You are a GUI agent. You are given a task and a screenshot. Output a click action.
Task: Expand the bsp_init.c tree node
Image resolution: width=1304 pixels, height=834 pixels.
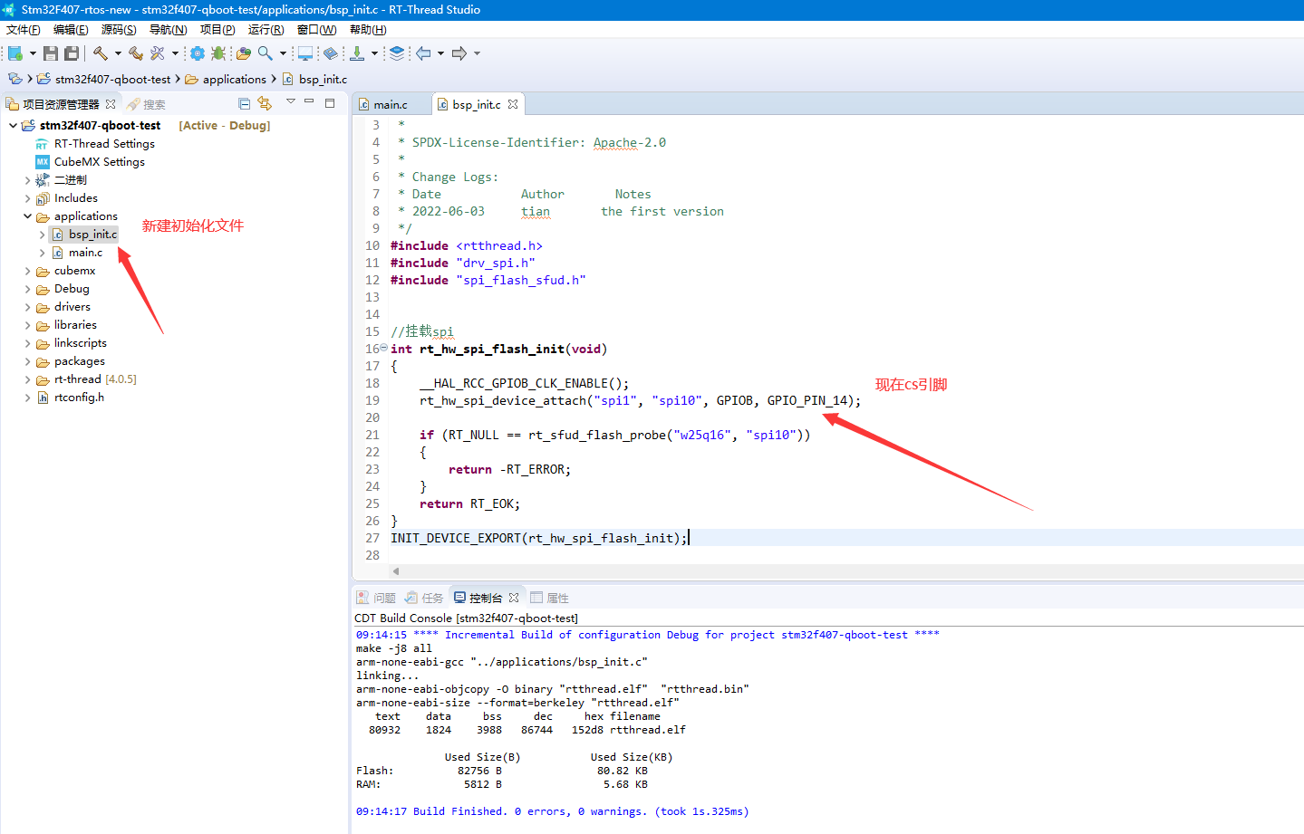click(x=42, y=235)
